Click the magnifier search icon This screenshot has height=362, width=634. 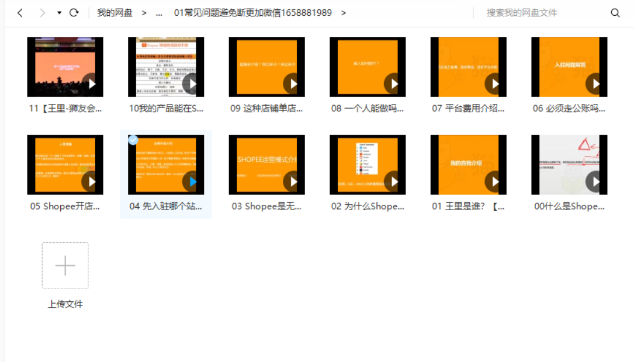coord(615,13)
